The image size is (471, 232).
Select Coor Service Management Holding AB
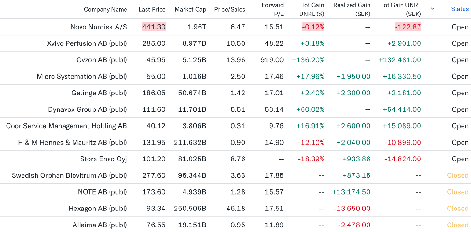click(66, 126)
